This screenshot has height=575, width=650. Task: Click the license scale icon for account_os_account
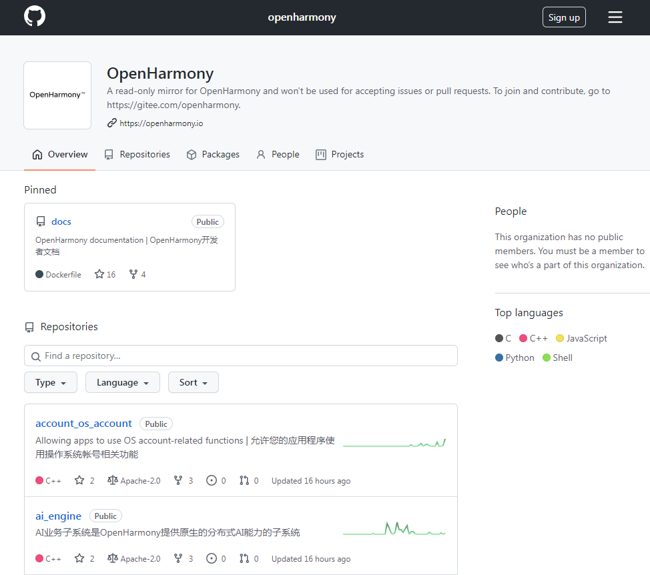pos(112,480)
